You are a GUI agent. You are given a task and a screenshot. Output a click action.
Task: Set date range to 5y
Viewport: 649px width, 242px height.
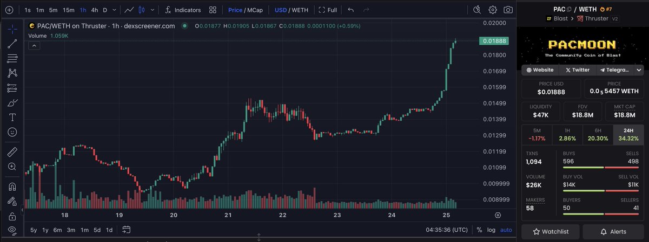point(34,230)
